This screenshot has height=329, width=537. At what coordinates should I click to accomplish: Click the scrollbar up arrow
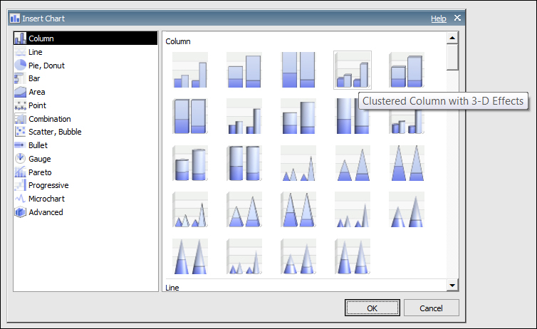[x=452, y=38]
